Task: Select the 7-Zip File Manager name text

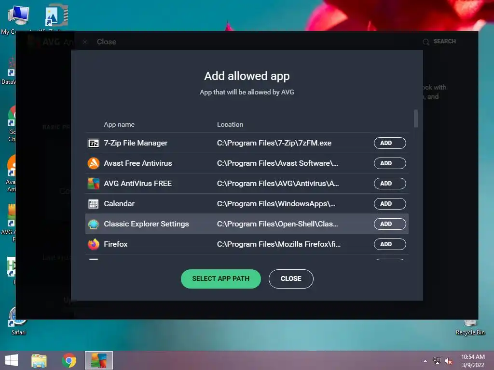Action: pos(136,143)
